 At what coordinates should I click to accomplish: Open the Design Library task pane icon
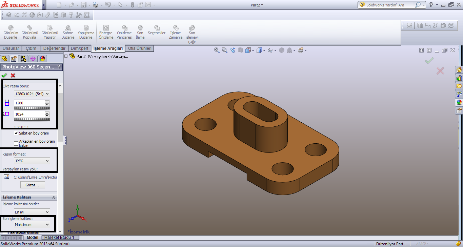point(460,77)
